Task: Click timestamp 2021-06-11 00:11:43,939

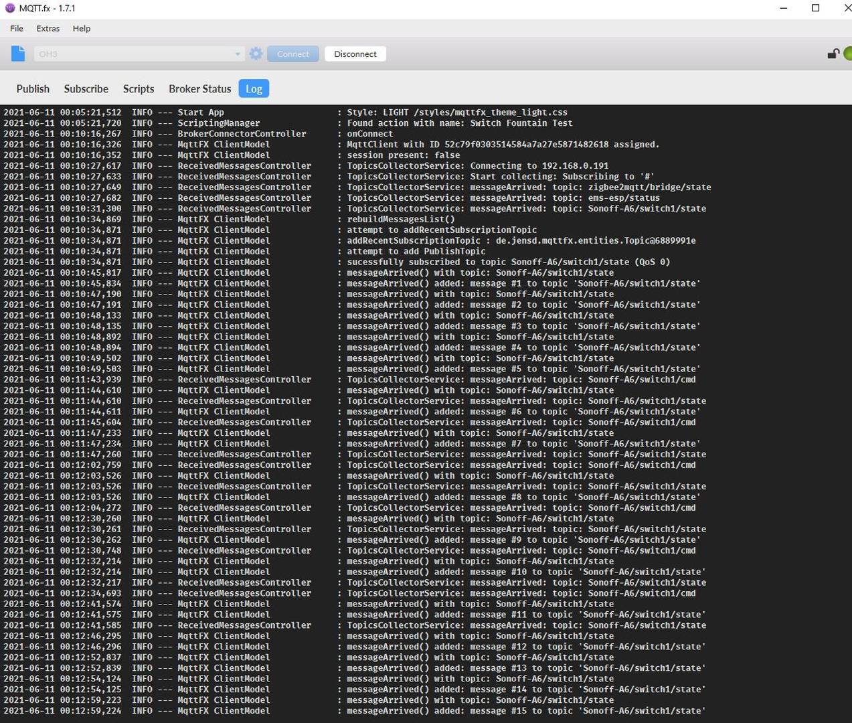Action: 62,380
